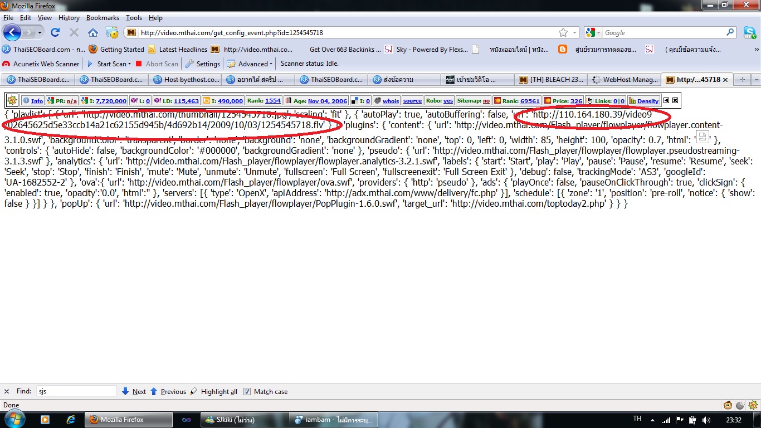Image resolution: width=761 pixels, height=428 pixels.
Task: Switch to iambam window in taskbar
Action: (333, 419)
